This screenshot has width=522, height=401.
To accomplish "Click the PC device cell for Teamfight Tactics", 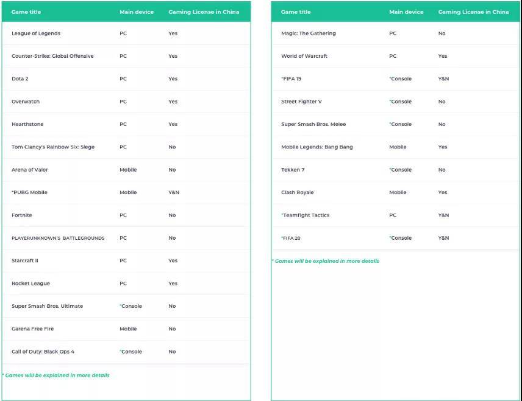I will click(x=393, y=215).
